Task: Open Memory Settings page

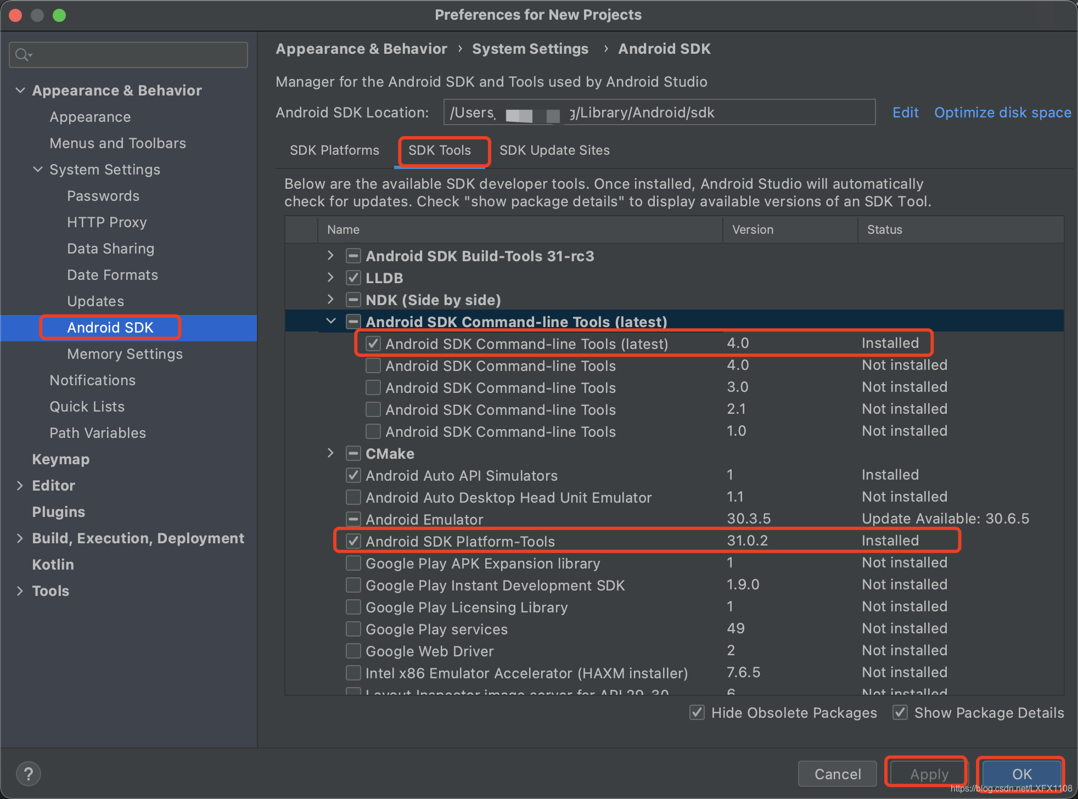Action: coord(125,354)
